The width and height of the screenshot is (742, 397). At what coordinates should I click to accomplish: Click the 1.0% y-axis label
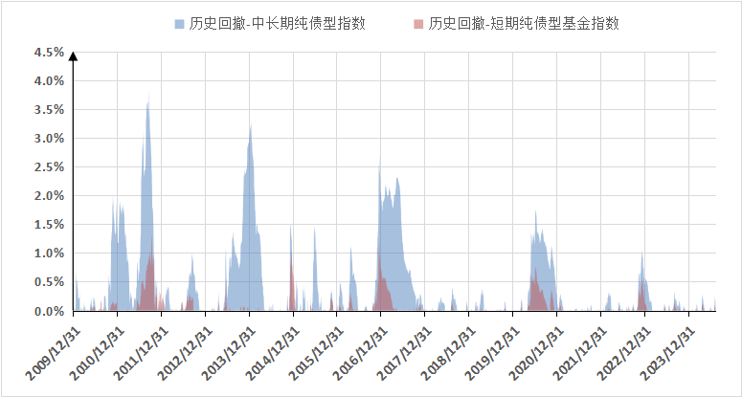(49, 254)
